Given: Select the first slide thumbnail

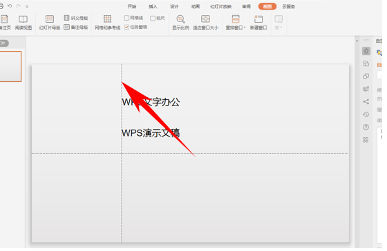Looking at the screenshot, I should pos(10,66).
